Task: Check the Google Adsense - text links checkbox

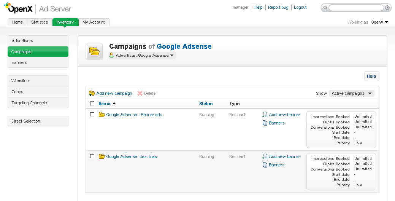Action: [92, 156]
